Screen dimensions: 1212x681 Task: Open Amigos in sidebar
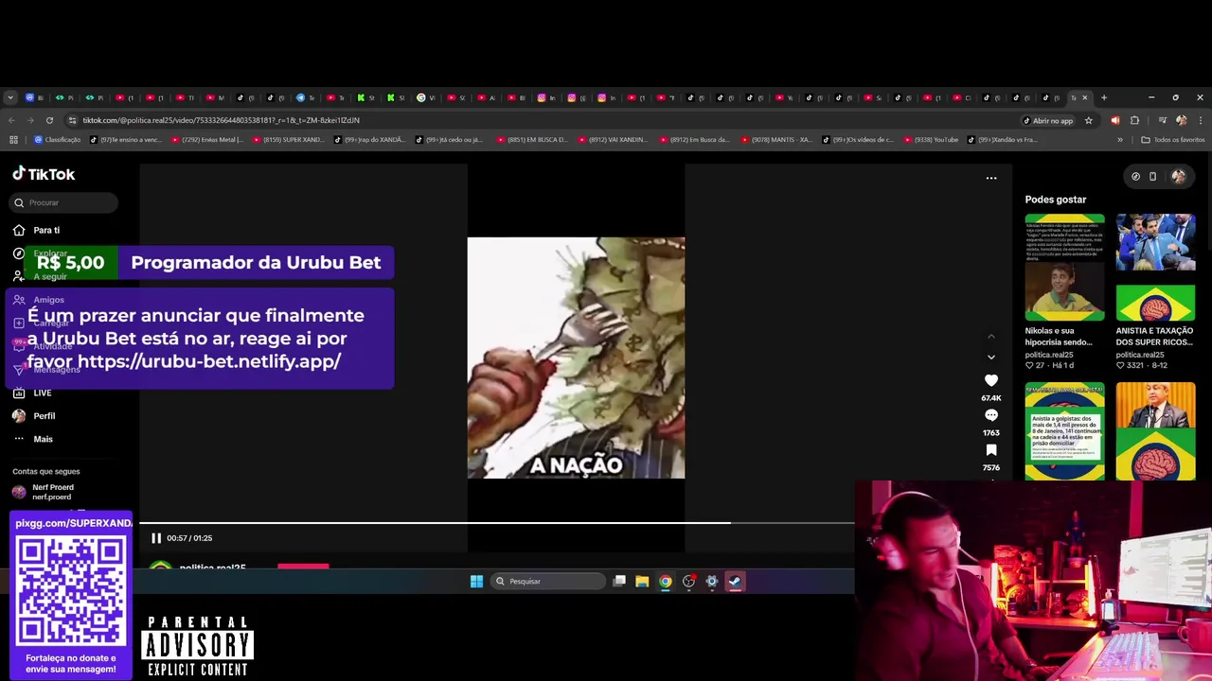click(39, 300)
